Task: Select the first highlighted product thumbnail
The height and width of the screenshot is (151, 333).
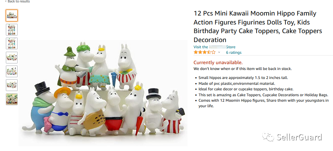Action: point(12,16)
